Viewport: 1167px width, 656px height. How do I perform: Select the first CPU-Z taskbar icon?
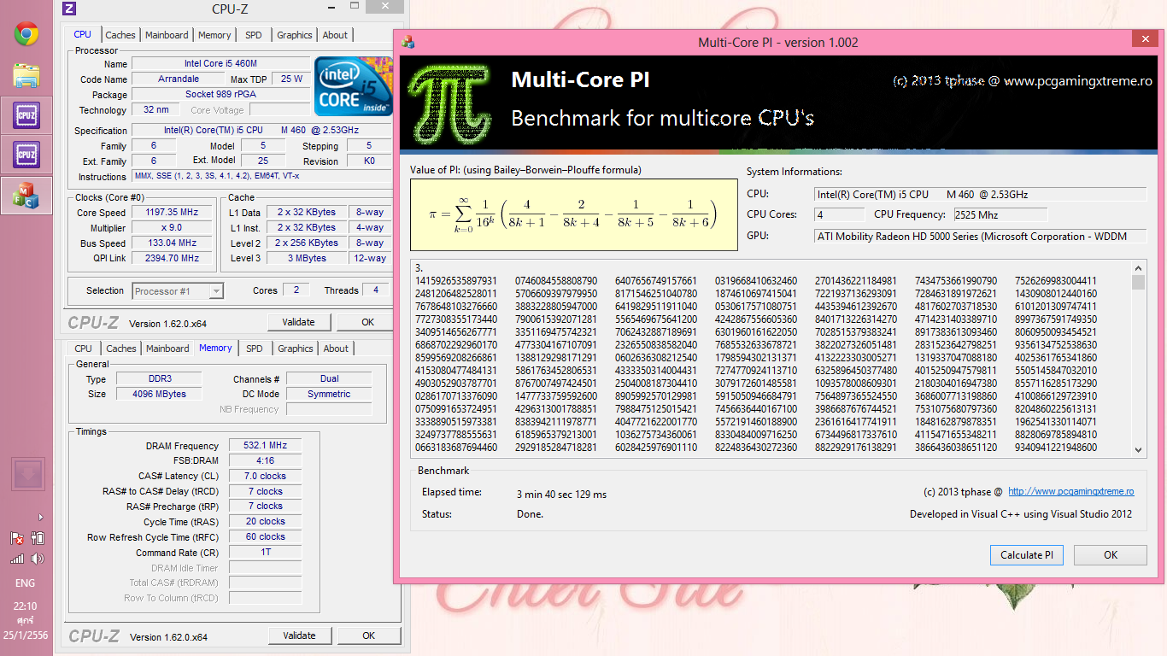26,115
